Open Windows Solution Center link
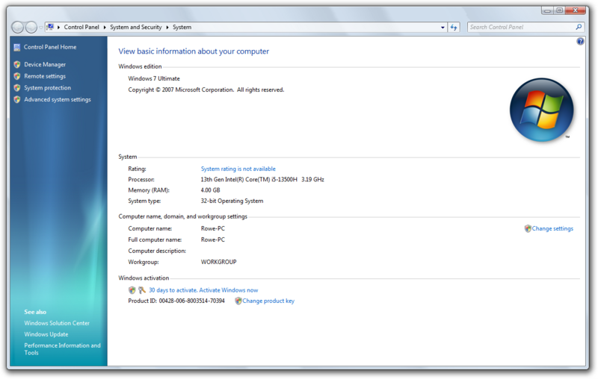The width and height of the screenshot is (598, 379). pyautogui.click(x=57, y=323)
